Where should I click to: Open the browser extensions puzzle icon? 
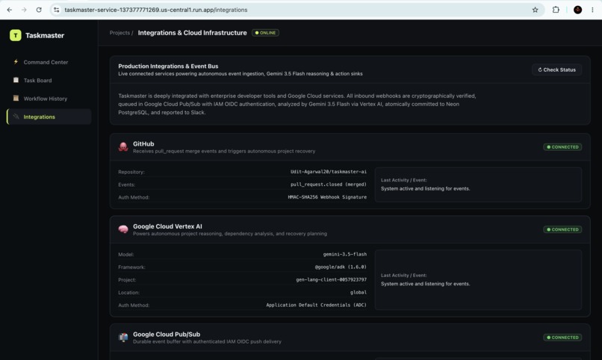[556, 10]
